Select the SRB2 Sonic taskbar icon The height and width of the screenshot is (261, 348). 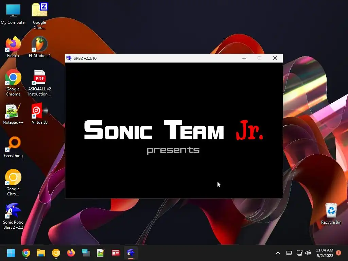pyautogui.click(x=131, y=253)
